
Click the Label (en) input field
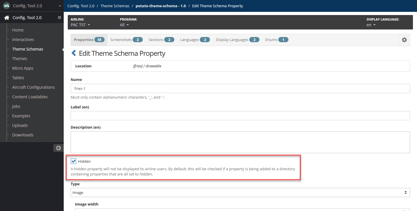(240, 116)
